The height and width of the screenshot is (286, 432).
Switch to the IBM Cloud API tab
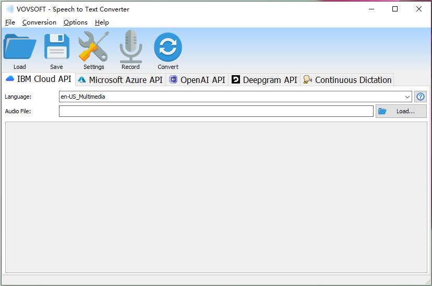[39, 79]
